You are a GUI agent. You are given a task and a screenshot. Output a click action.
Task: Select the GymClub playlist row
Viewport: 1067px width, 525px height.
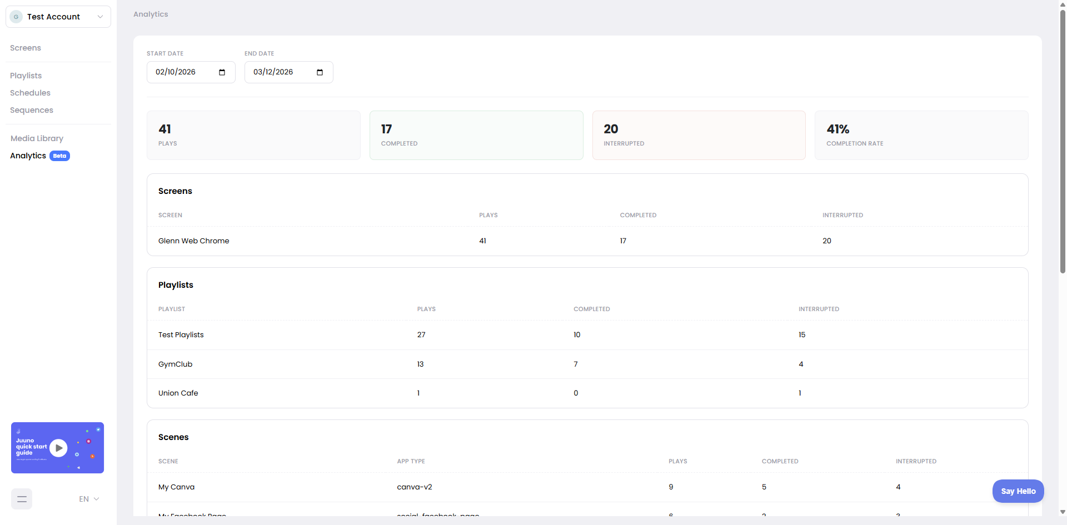pos(176,364)
